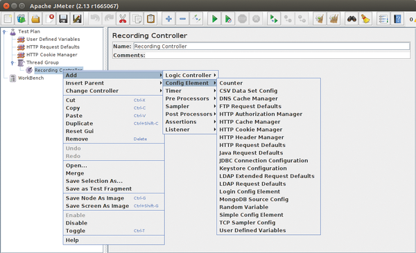Collapse all nodes with minus icon
Image resolution: width=416 pixels, height=253 pixels.
click(x=182, y=19)
